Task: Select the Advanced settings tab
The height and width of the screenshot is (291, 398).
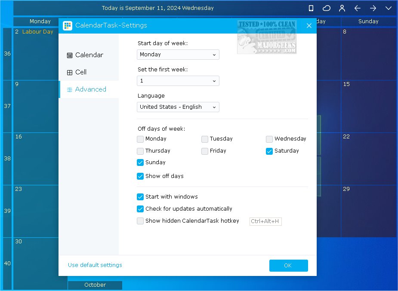Action: (x=89, y=89)
